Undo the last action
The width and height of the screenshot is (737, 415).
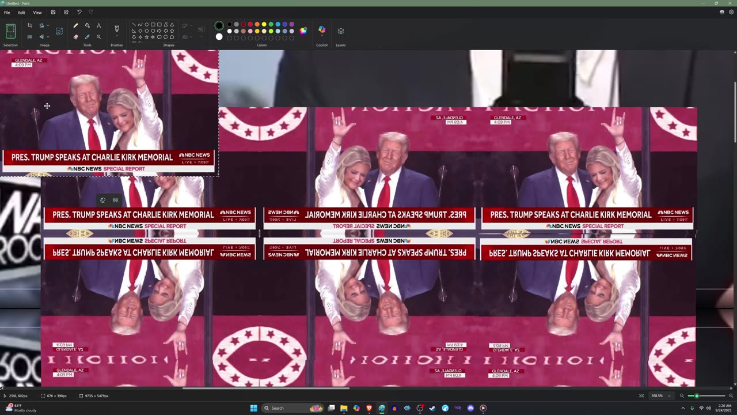79,12
